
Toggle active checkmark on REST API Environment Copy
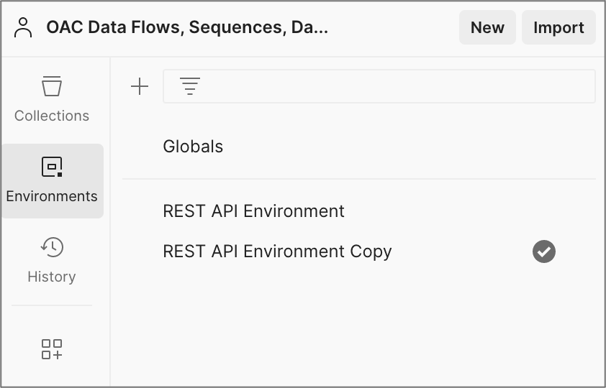[x=544, y=251]
